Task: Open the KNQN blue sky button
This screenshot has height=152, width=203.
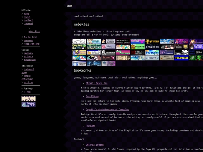Action: tap(152, 52)
